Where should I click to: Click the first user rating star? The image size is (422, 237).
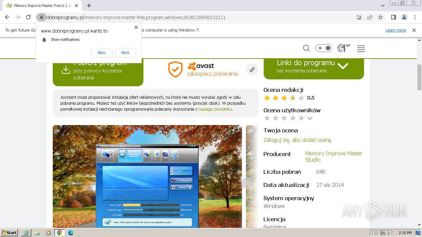click(x=267, y=118)
